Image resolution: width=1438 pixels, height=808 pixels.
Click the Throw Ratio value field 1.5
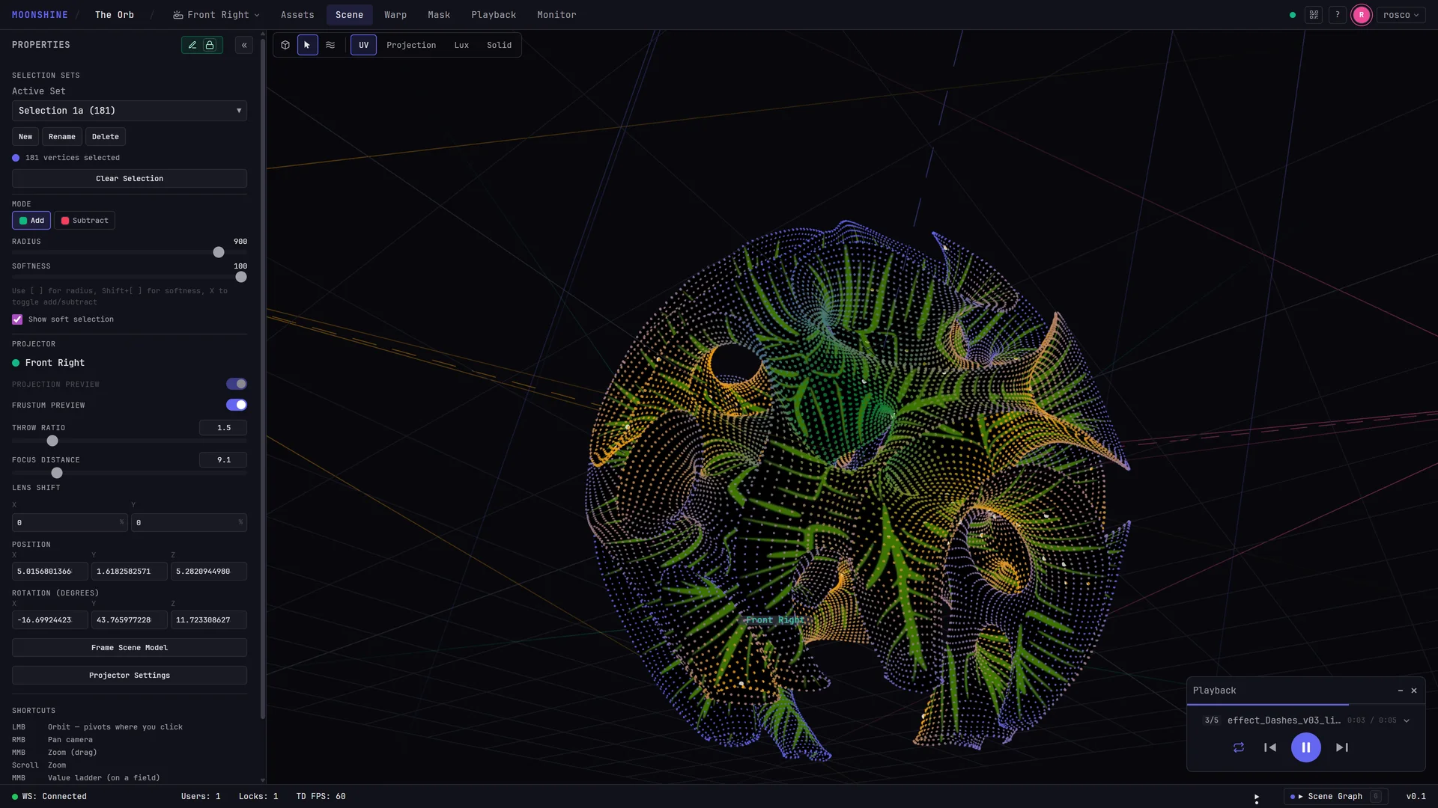click(223, 428)
